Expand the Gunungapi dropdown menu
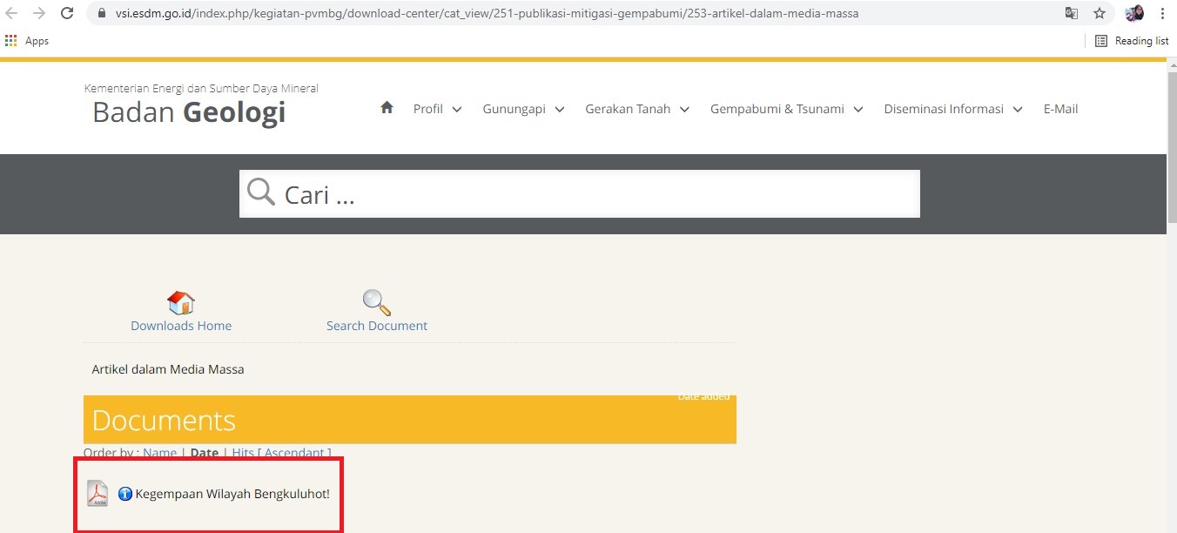The height and width of the screenshot is (533, 1177). pyautogui.click(x=523, y=109)
